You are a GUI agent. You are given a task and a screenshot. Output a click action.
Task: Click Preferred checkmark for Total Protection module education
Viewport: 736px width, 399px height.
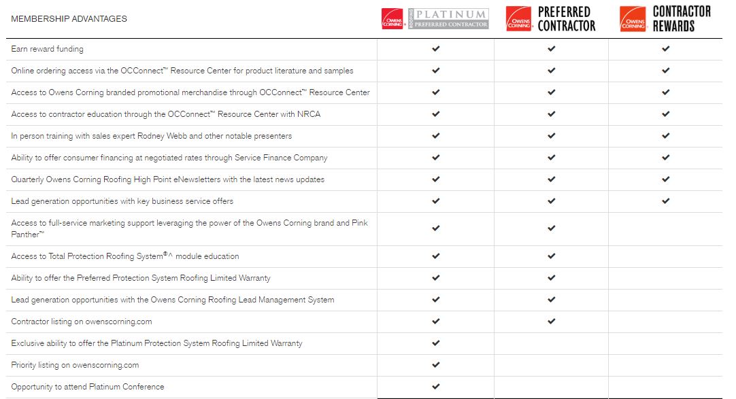pos(551,256)
